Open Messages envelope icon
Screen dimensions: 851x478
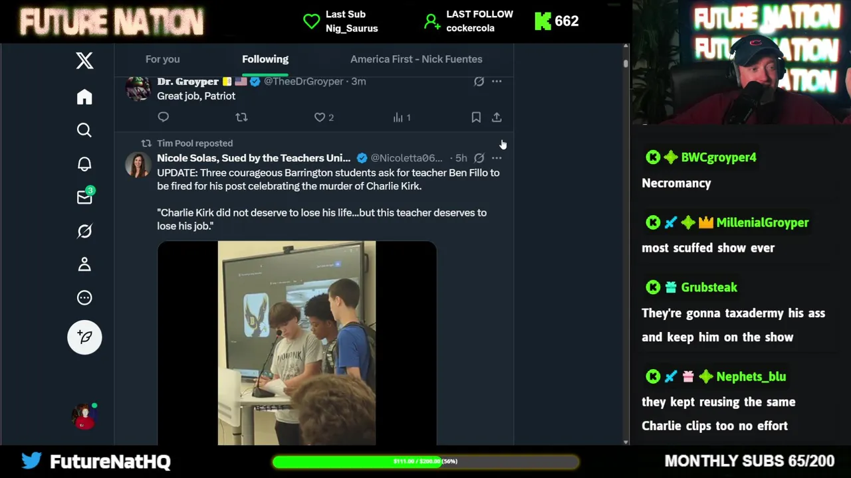tap(84, 197)
